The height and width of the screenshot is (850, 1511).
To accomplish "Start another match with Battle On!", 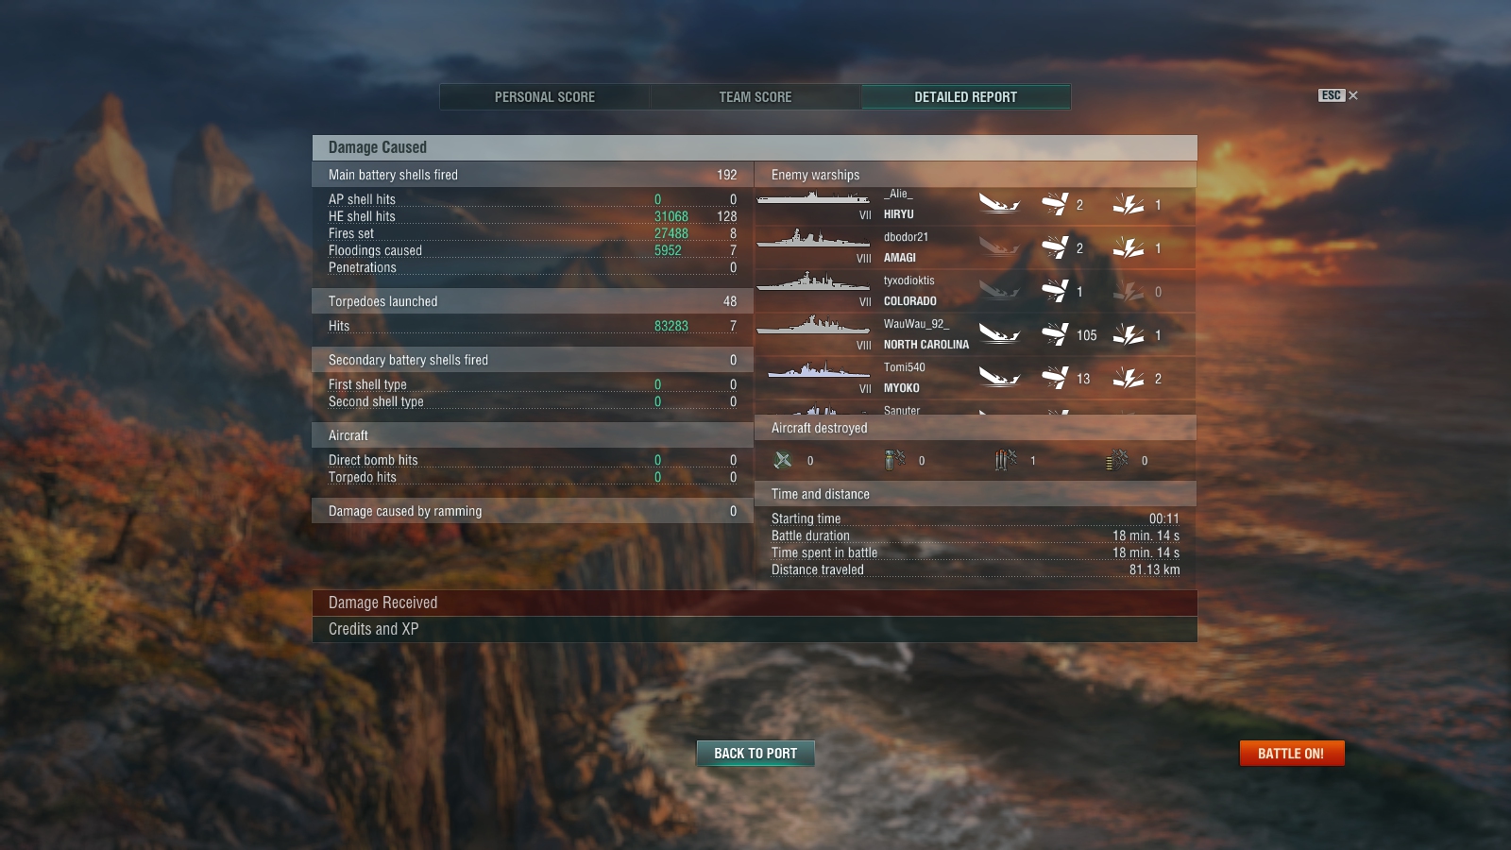I will [x=1291, y=753].
